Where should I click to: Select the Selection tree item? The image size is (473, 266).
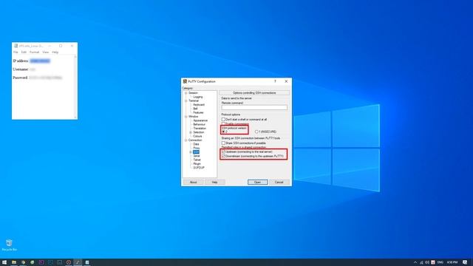[x=199, y=132]
